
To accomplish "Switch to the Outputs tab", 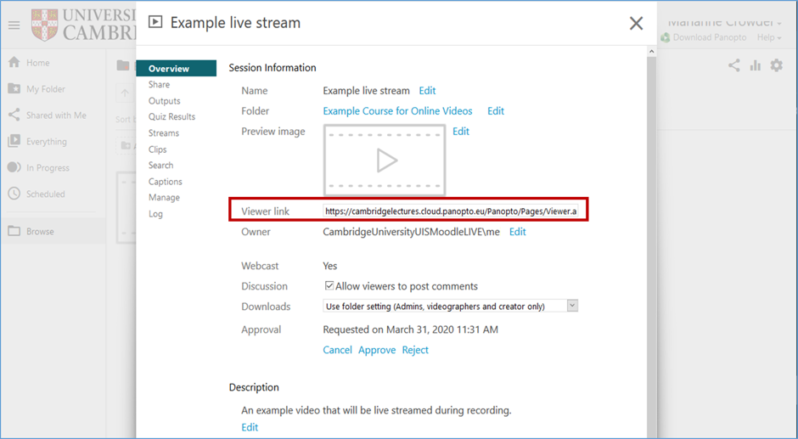I will pos(165,101).
